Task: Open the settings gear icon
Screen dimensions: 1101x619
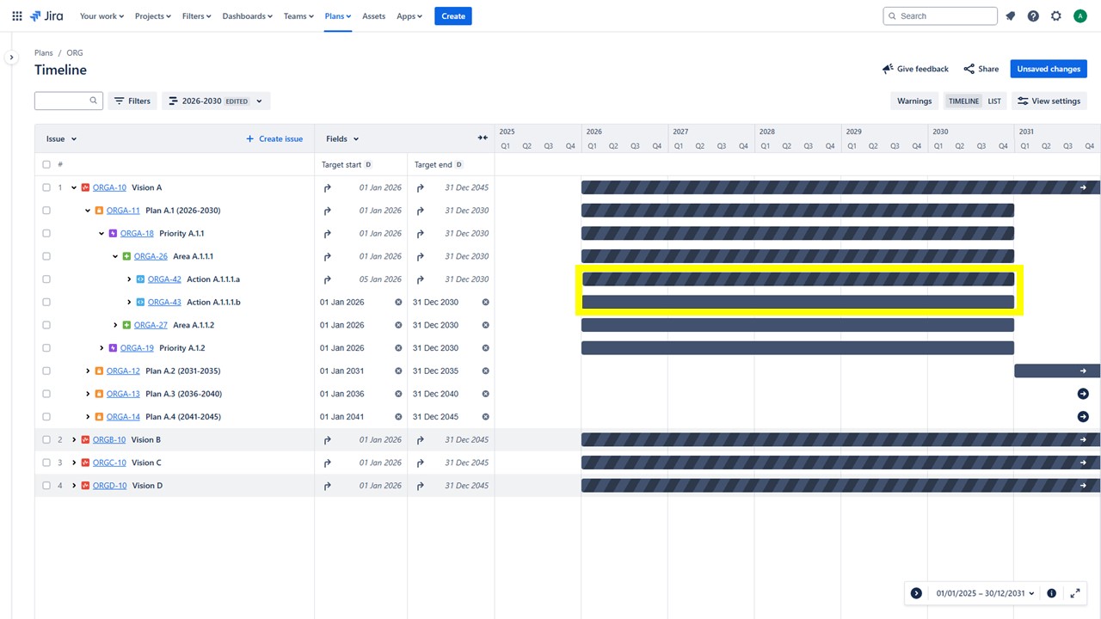Action: 1056,16
